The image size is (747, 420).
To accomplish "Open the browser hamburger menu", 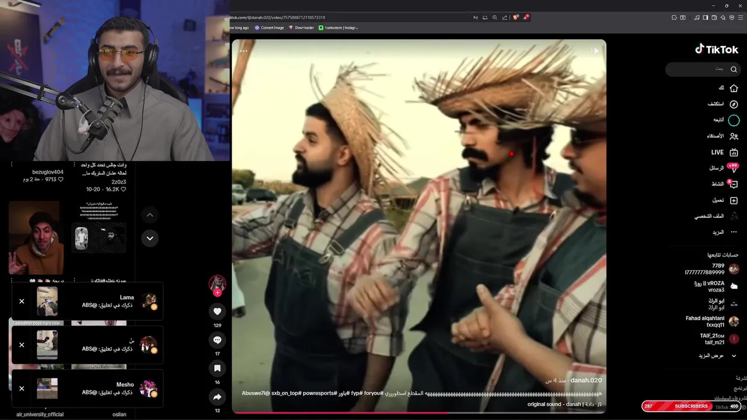I will click(741, 18).
